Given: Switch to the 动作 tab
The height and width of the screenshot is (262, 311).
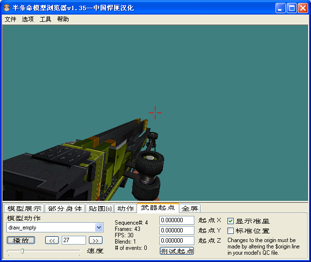Looking at the screenshot, I should (x=125, y=208).
